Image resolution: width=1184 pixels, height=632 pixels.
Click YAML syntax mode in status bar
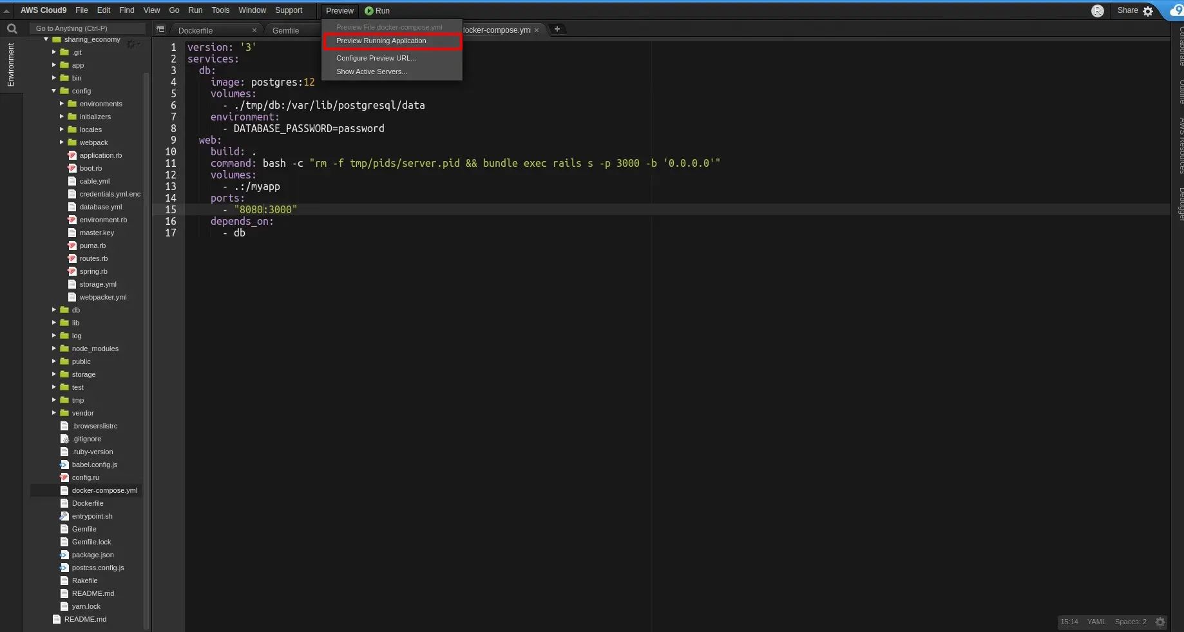1096,622
